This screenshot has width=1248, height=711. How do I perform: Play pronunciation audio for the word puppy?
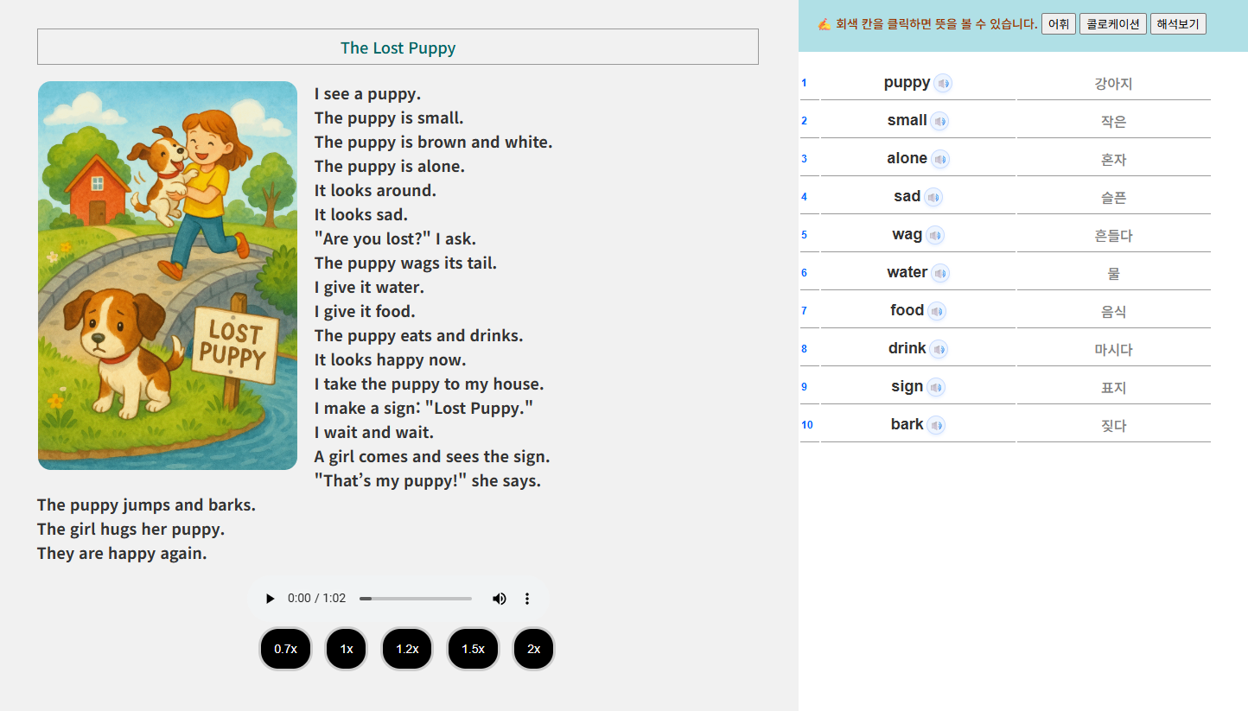tap(943, 83)
